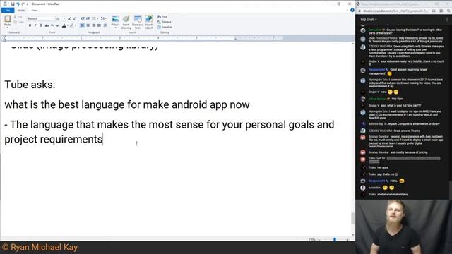Click Select all in Editing group
The width and height of the screenshot is (452, 254).
tap(165, 27)
